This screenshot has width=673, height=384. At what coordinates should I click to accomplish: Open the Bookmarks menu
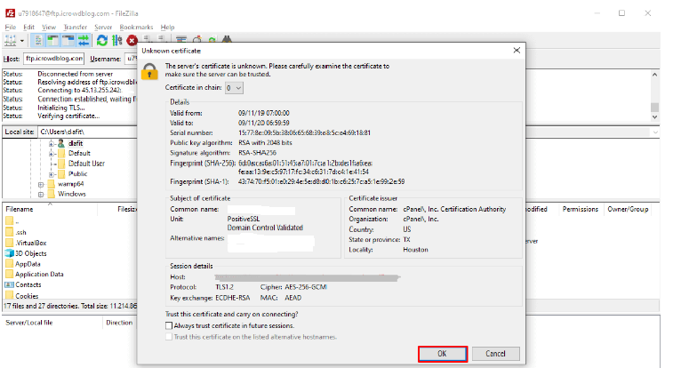(x=136, y=27)
